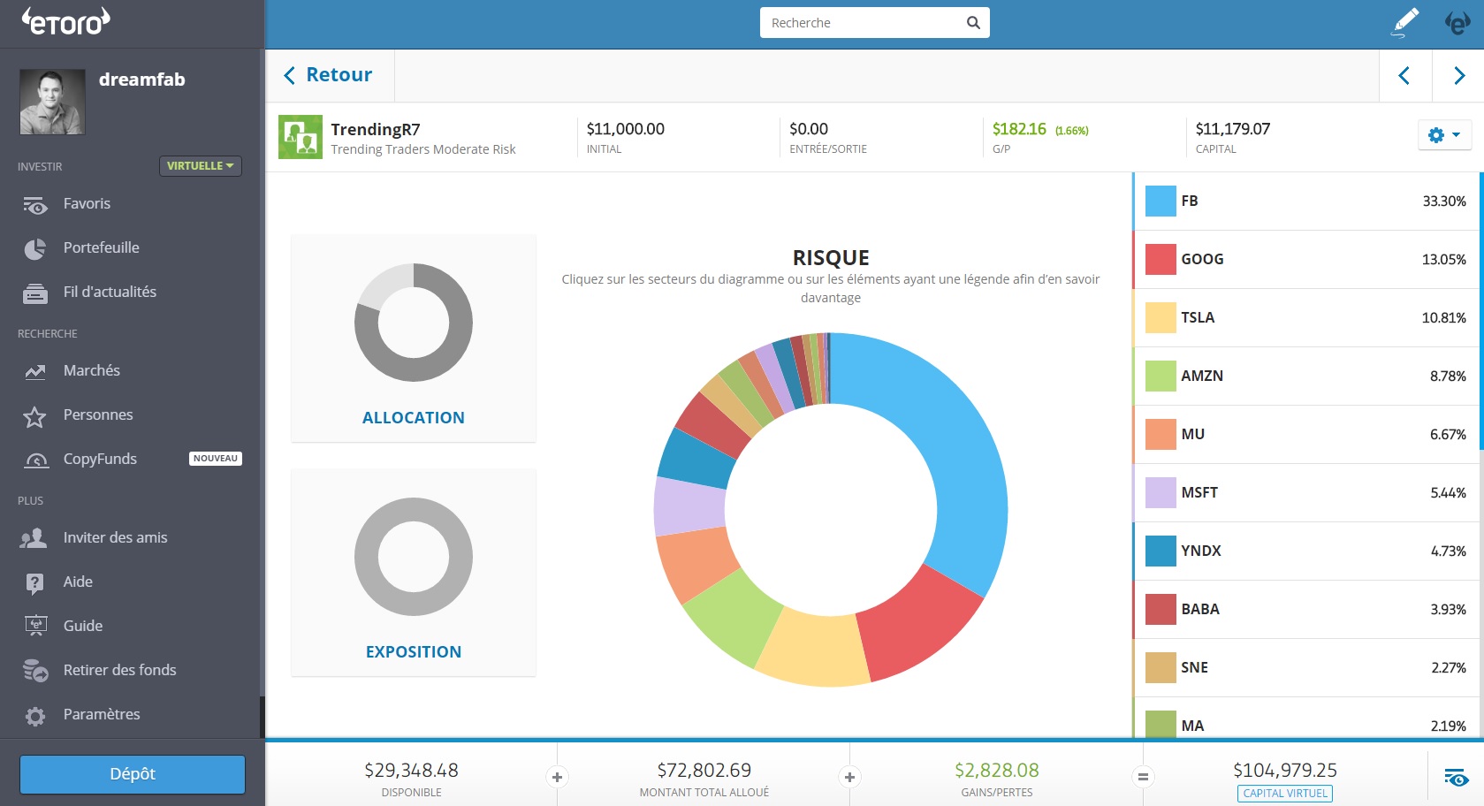This screenshot has height=806, width=1484.
Task: Click the $182.16 G/P value
Action: coord(1019,129)
